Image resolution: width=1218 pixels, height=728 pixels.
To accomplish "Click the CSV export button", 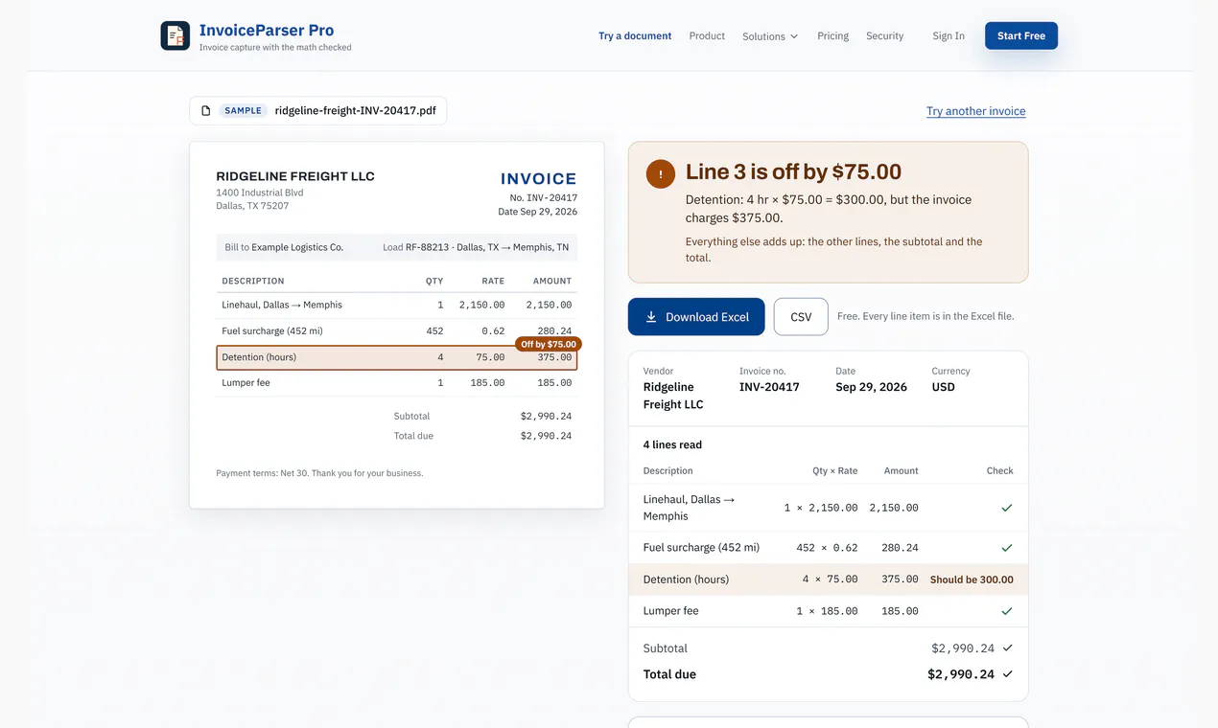I will [801, 317].
